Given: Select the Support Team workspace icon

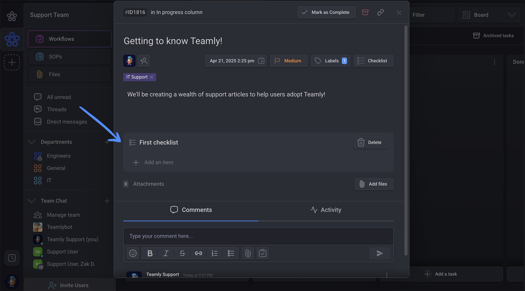Looking at the screenshot, I should pyautogui.click(x=12, y=39).
